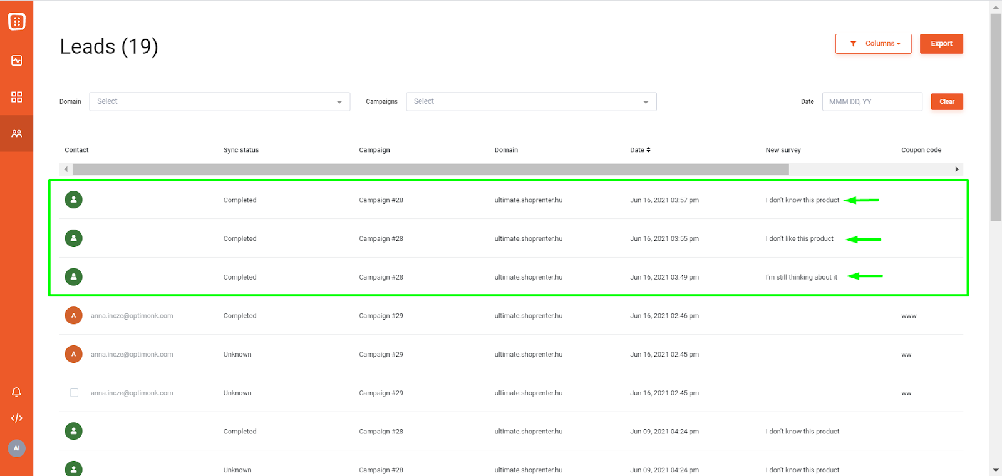Screen dimensions: 1002x476
Task: Click the Leads (19) page heading
Action: coord(109,46)
